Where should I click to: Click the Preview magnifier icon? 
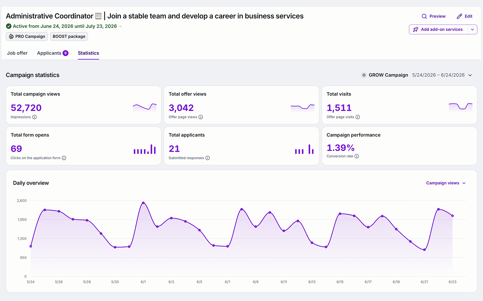[424, 16]
